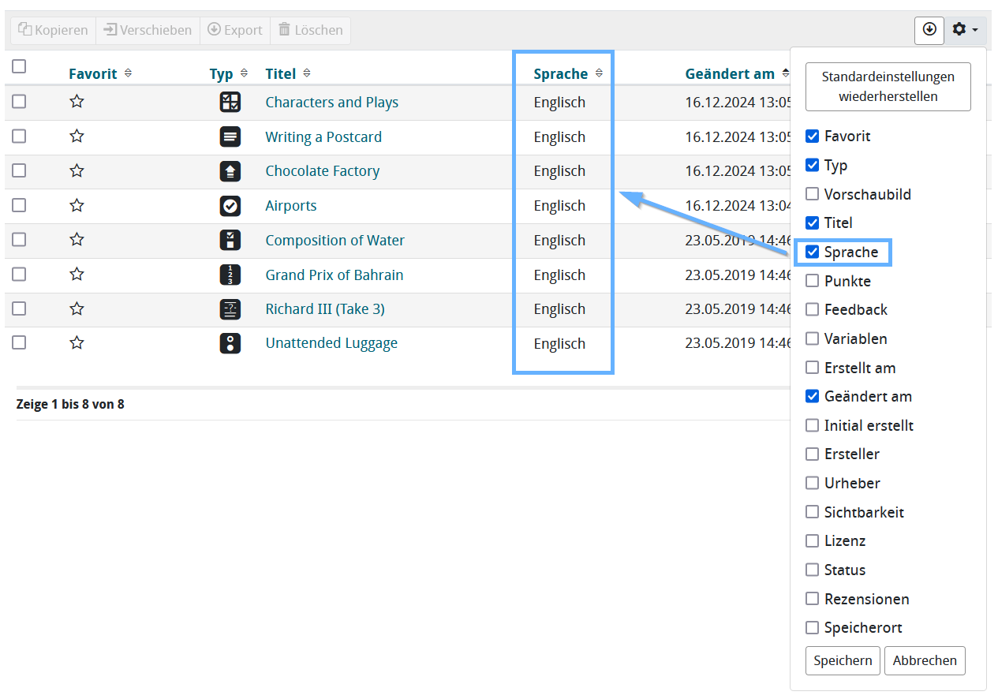Tick the select-all checkbox in header
Image resolution: width=998 pixels, height=699 pixels.
19,66
